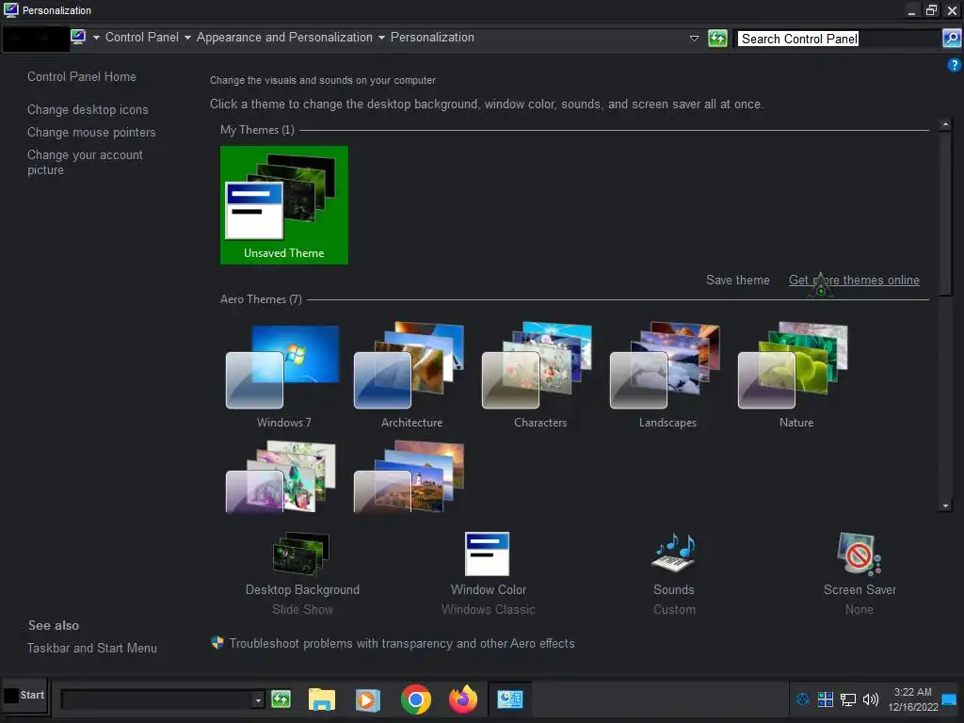Open Desktop Background settings icon

301,554
